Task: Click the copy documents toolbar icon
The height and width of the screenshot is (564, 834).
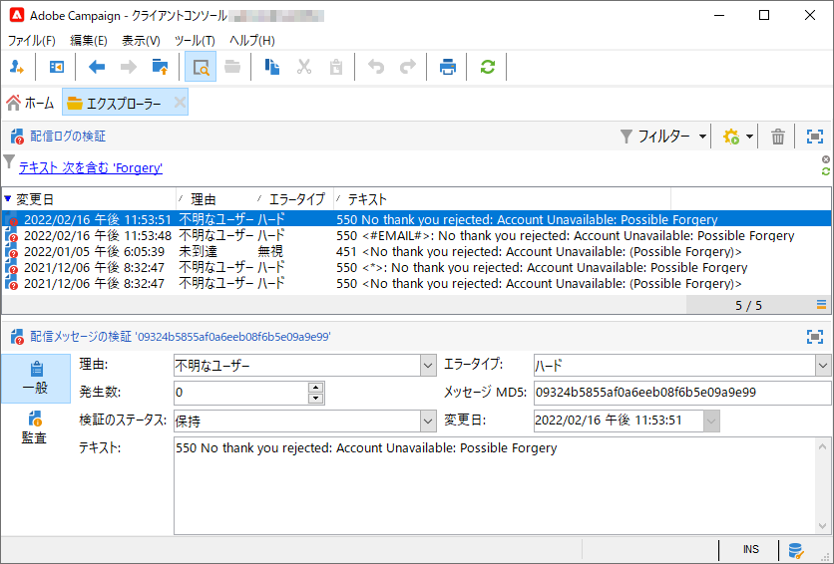Action: [272, 67]
